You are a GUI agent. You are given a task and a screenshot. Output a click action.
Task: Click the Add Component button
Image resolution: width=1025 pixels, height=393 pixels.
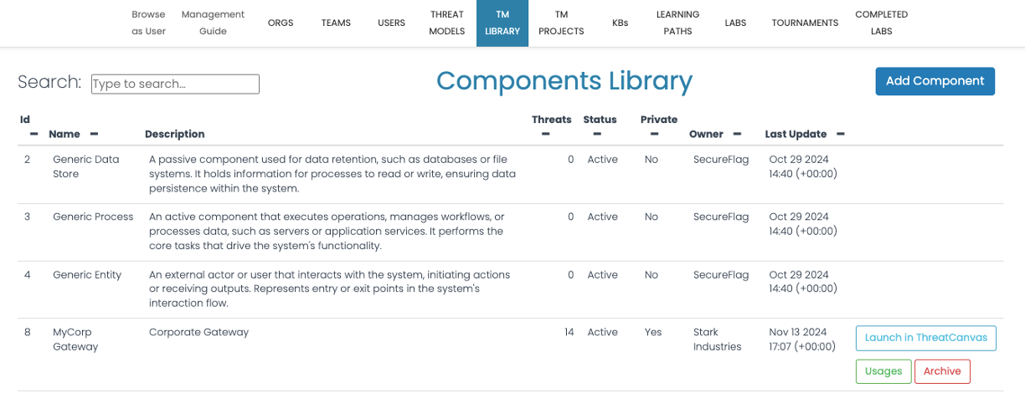[935, 81]
